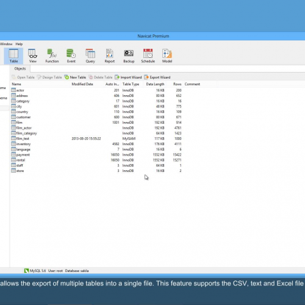This screenshot has height=305, width=305.
Task: Click the address table icon
Action: coord(13,95)
